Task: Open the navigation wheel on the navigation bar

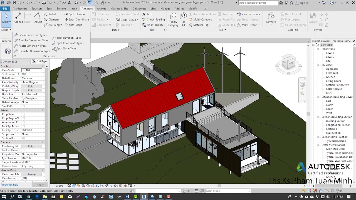Action: click(302, 84)
